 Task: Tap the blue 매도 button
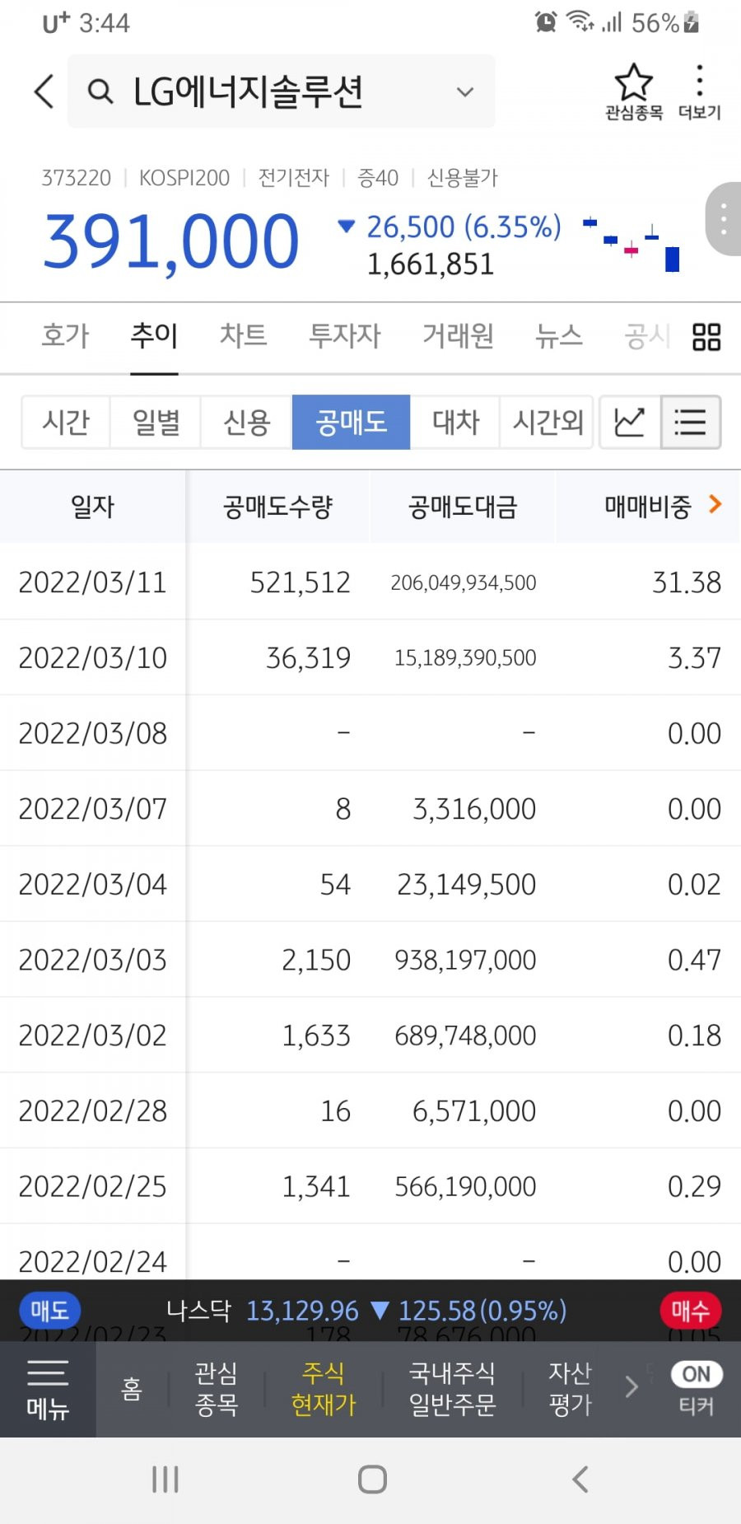[x=49, y=1310]
